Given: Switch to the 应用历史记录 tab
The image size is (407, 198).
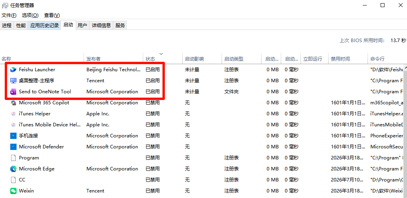Looking at the screenshot, I should click(45, 26).
